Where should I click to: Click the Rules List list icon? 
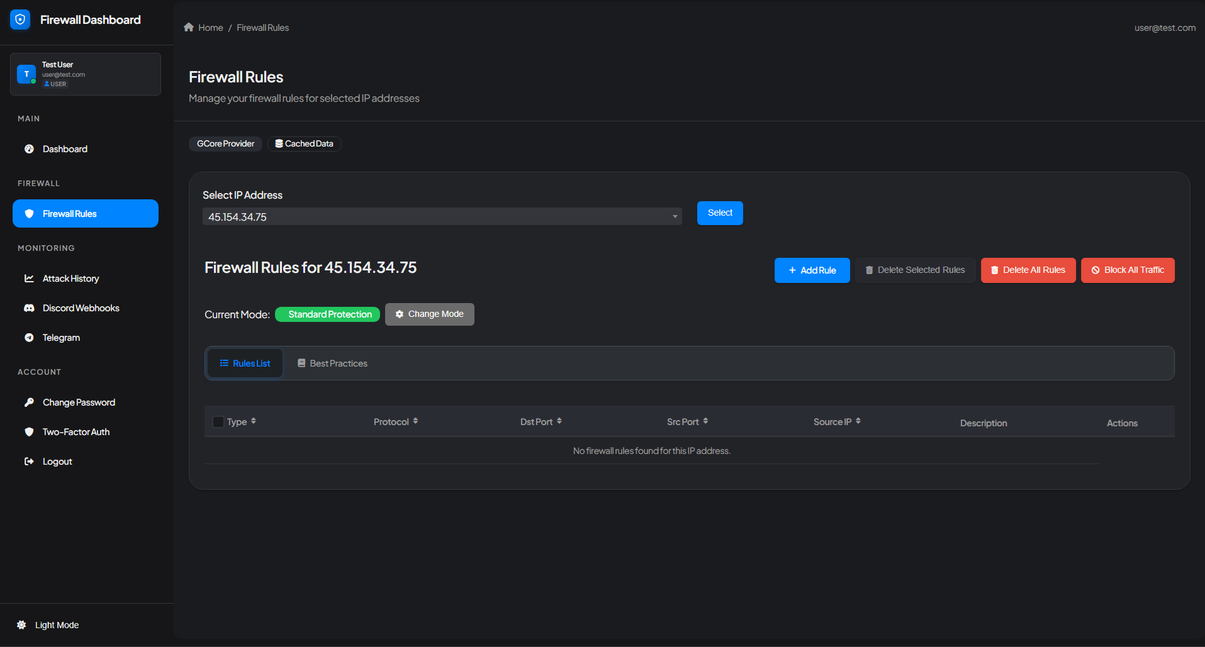224,363
